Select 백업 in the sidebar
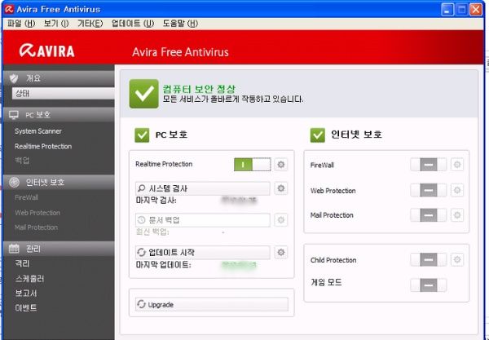 coord(22,161)
